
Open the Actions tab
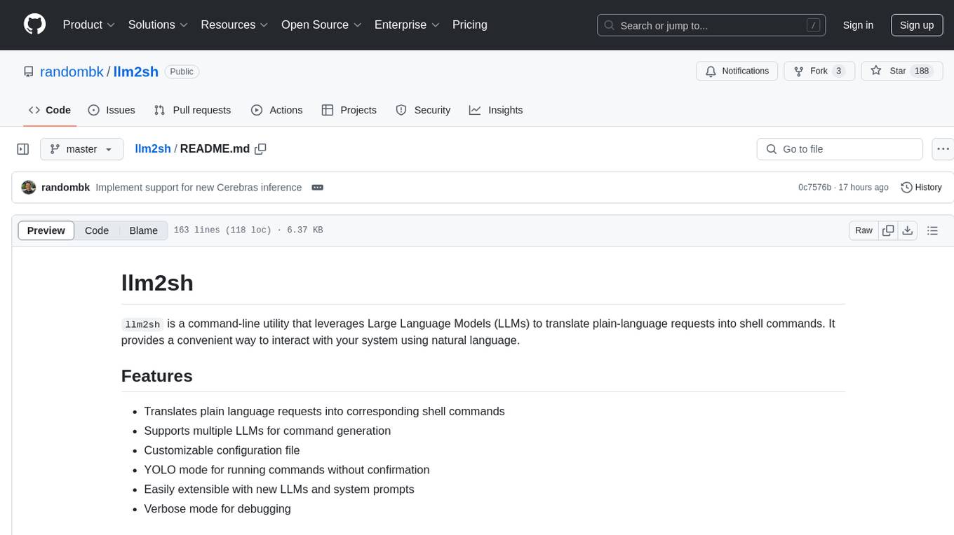point(276,110)
